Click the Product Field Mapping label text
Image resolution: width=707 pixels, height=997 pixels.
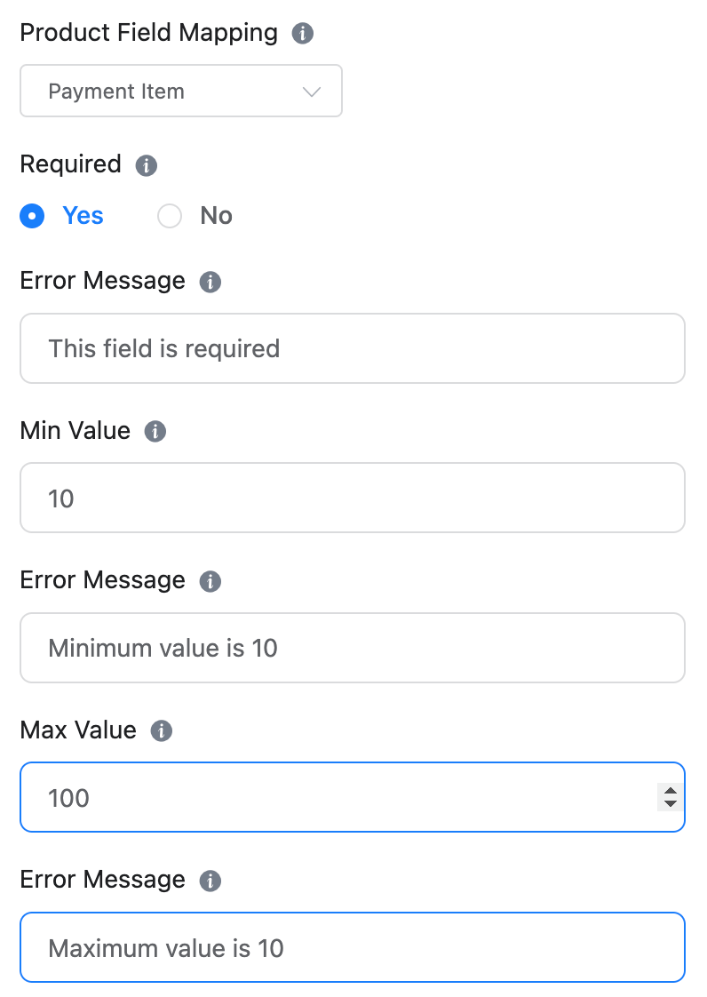pyautogui.click(x=148, y=33)
